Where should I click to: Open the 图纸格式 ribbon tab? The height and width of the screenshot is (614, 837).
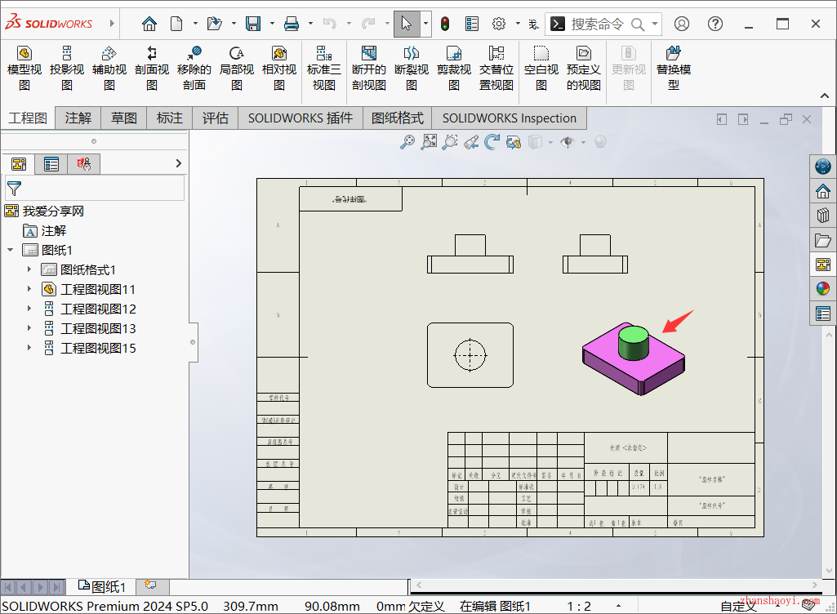pyautogui.click(x=398, y=118)
